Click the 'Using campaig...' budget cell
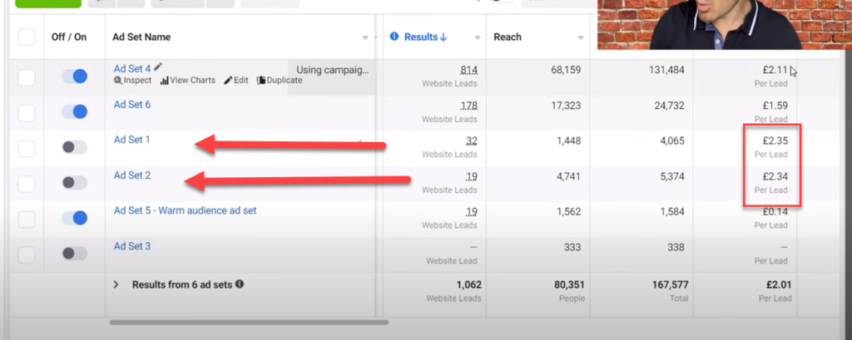 point(332,70)
